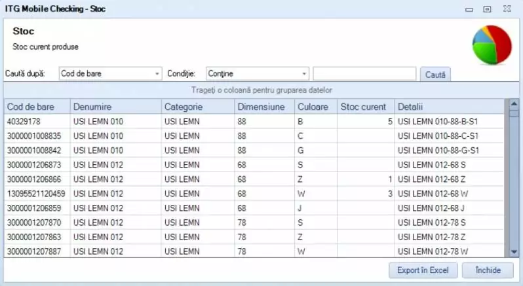Click 'Trageți o coloană' grouping panel
The width and height of the screenshot is (523, 286).
tap(261, 90)
